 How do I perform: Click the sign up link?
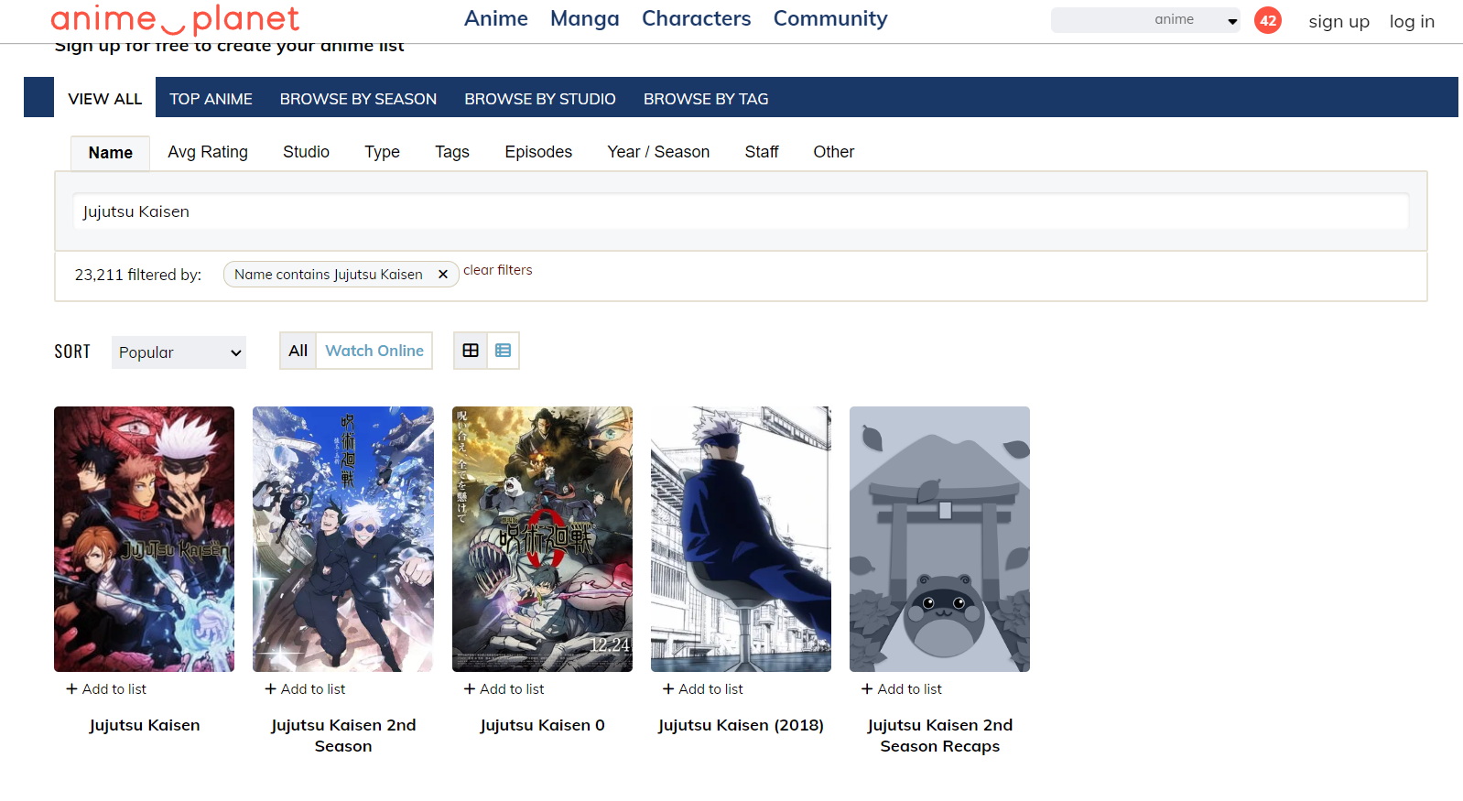[x=1338, y=21]
